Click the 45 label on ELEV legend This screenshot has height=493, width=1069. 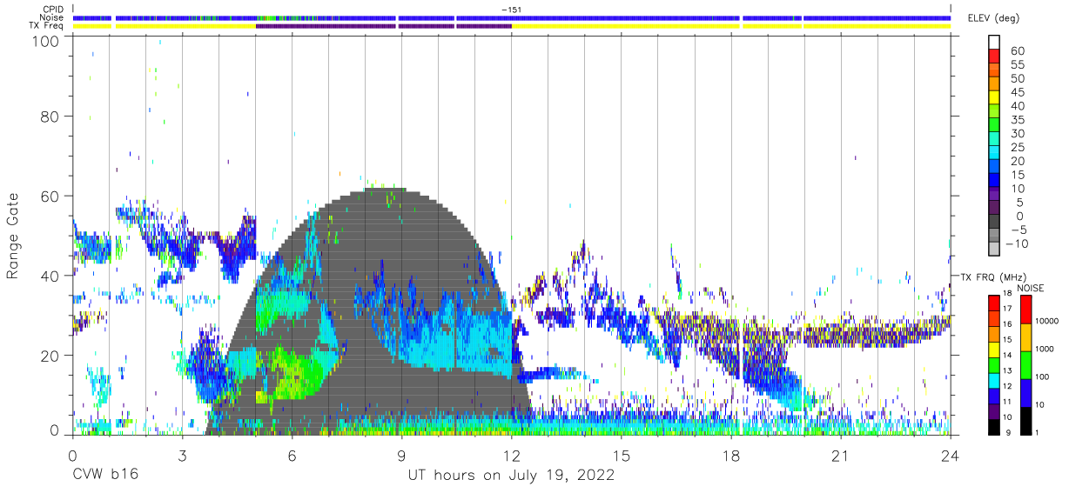(x=1017, y=92)
